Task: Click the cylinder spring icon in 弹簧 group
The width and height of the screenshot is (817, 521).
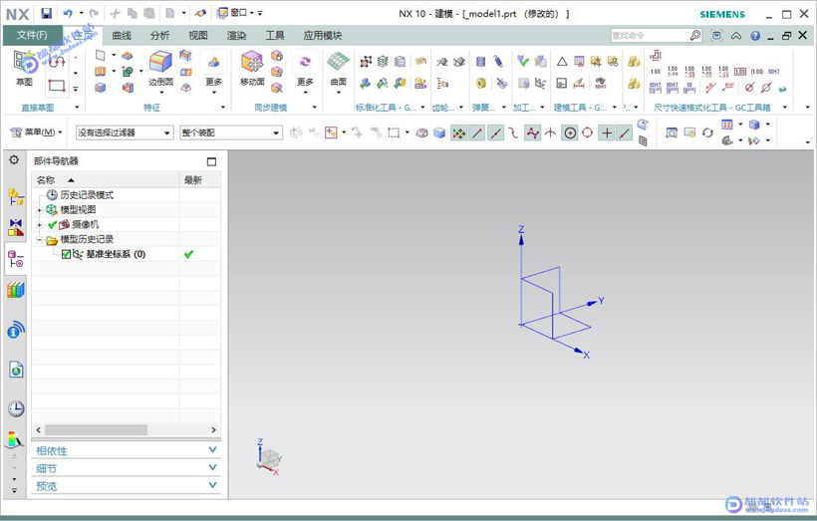Action: (480, 62)
